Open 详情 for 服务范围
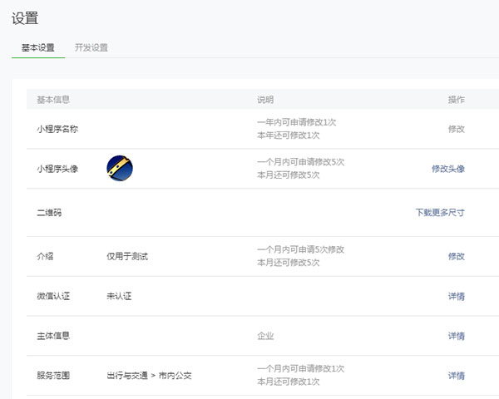499x399 pixels. click(456, 376)
